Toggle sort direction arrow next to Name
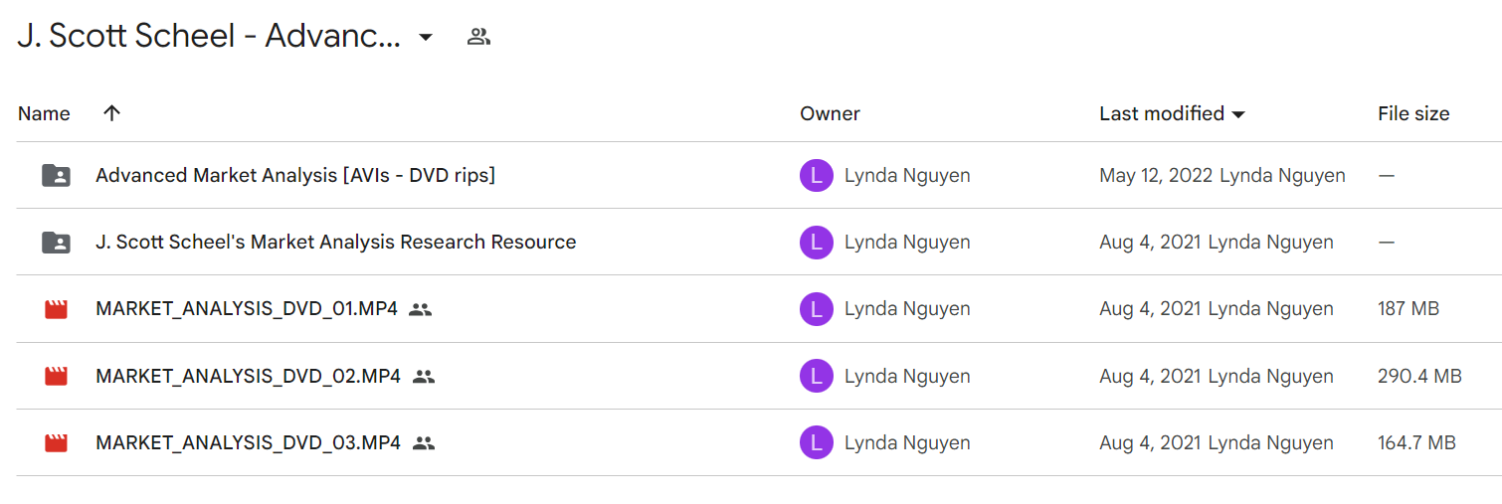This screenshot has width=1502, height=504. (111, 113)
